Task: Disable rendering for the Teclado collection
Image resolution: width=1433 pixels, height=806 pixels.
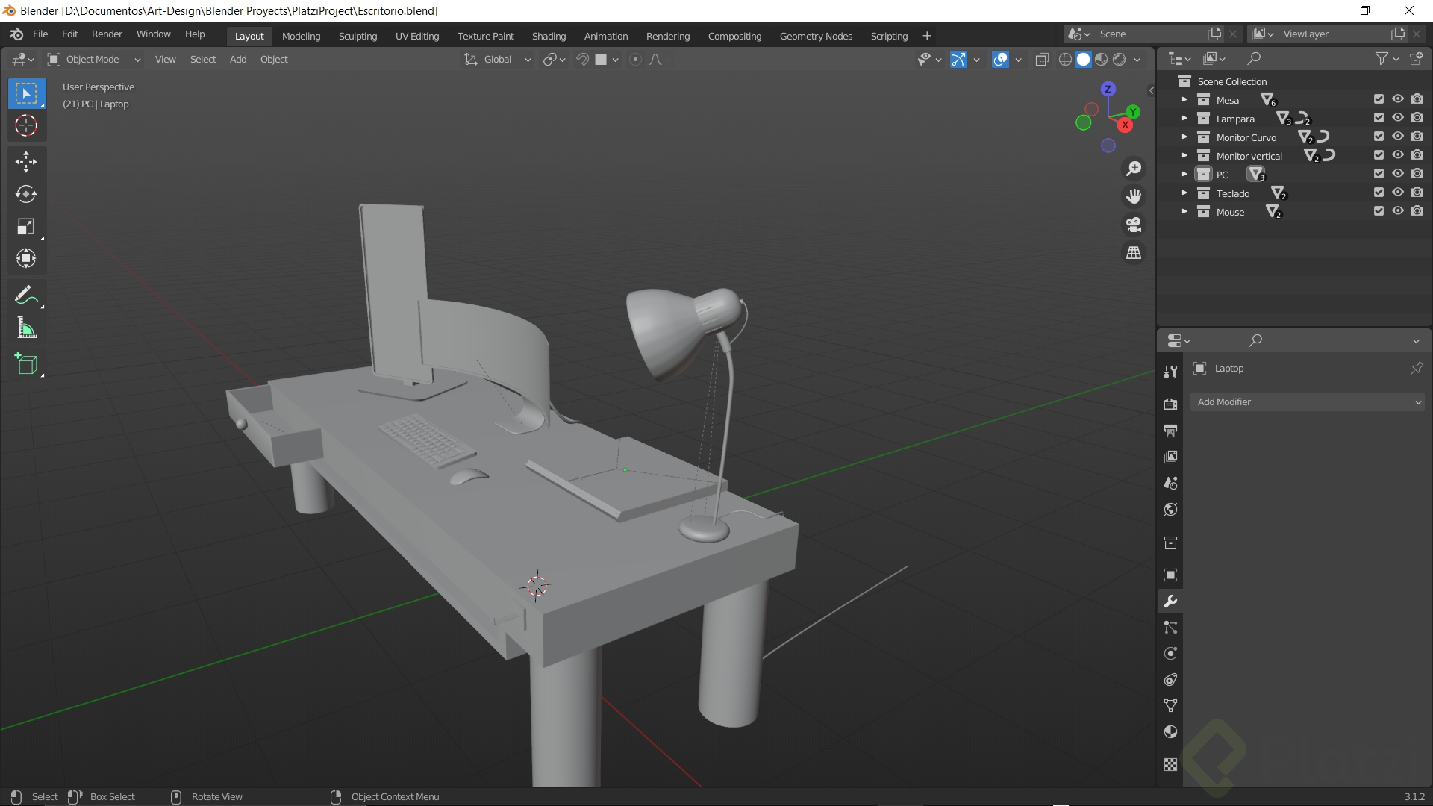Action: (1417, 193)
